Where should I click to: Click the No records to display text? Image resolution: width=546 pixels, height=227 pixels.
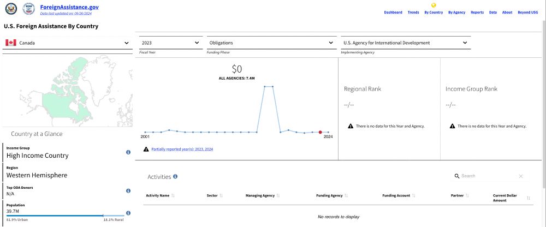pos(339,217)
